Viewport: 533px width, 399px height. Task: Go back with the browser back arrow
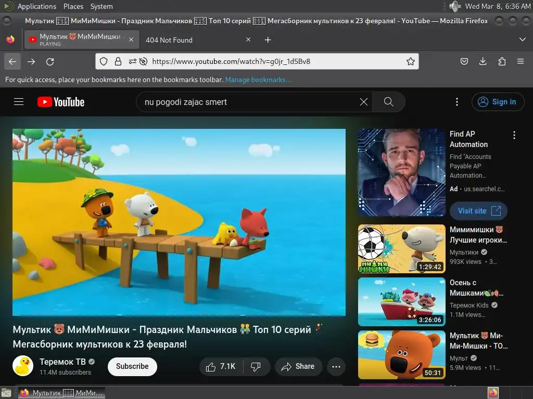pos(12,61)
